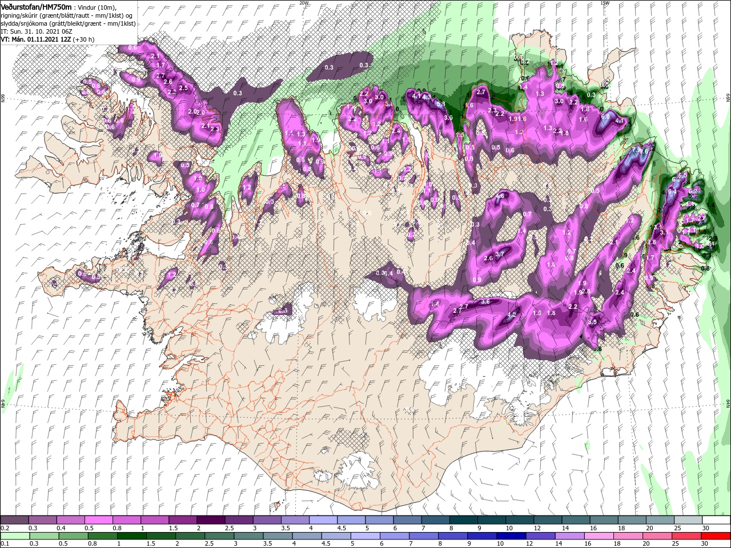Click the Veðurstofan/HM750m map title
Image resolution: width=731 pixels, height=548 pixels.
(x=36, y=6)
